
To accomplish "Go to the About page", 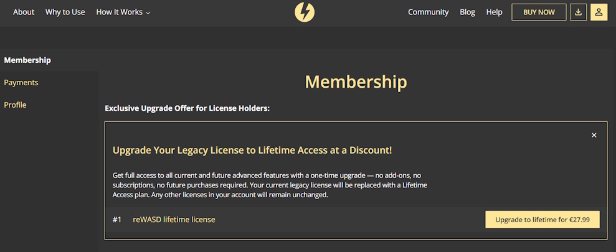I will coord(24,12).
